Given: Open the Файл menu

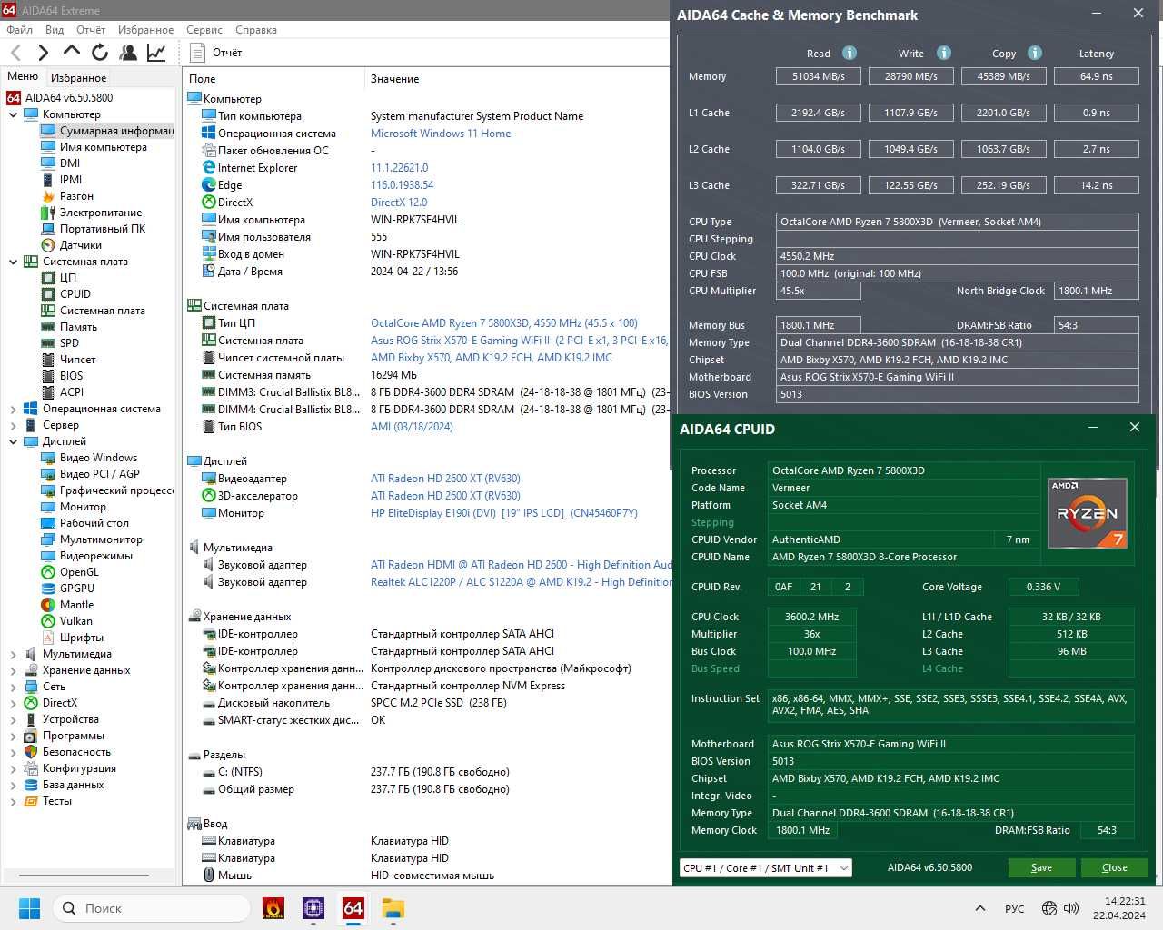Looking at the screenshot, I should pos(19,30).
